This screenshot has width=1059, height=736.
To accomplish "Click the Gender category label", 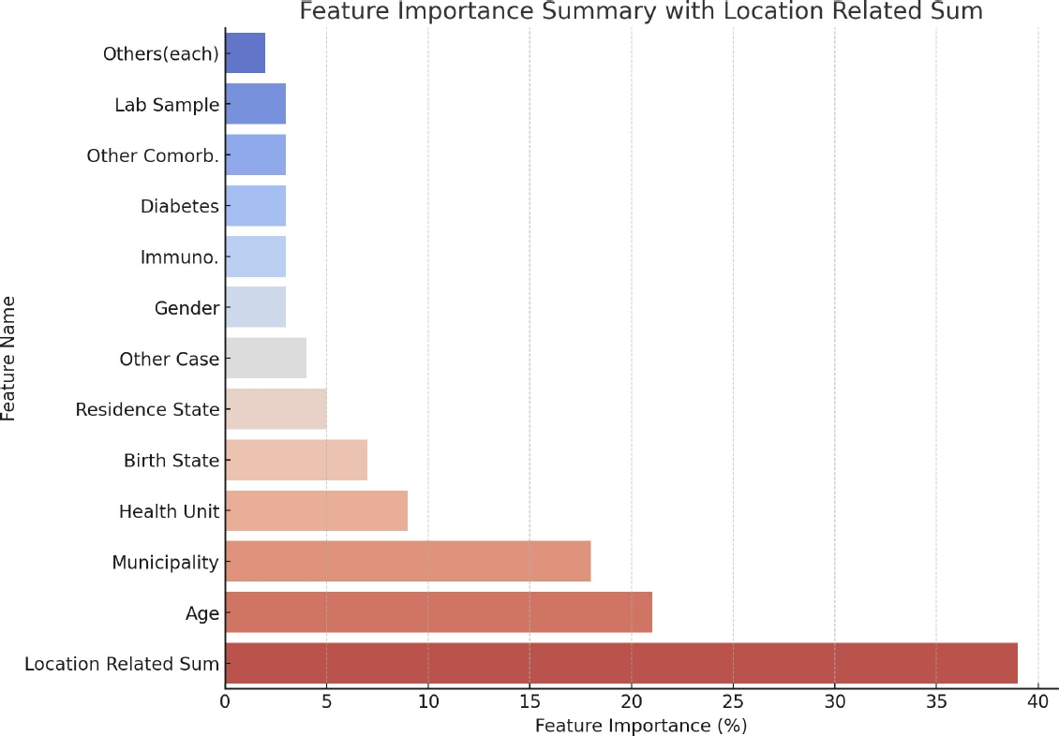I will pyautogui.click(x=186, y=308).
